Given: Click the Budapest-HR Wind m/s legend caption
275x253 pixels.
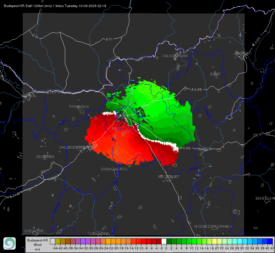Looking at the screenshot, I should point(38,245).
